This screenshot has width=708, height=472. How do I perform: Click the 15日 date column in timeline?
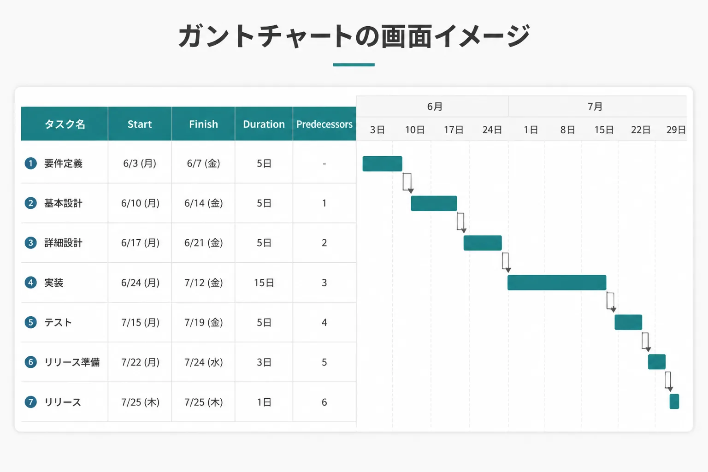click(x=604, y=130)
